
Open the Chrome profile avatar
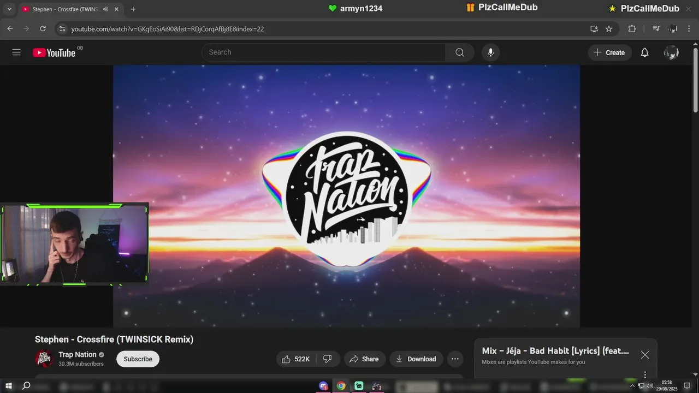673,28
